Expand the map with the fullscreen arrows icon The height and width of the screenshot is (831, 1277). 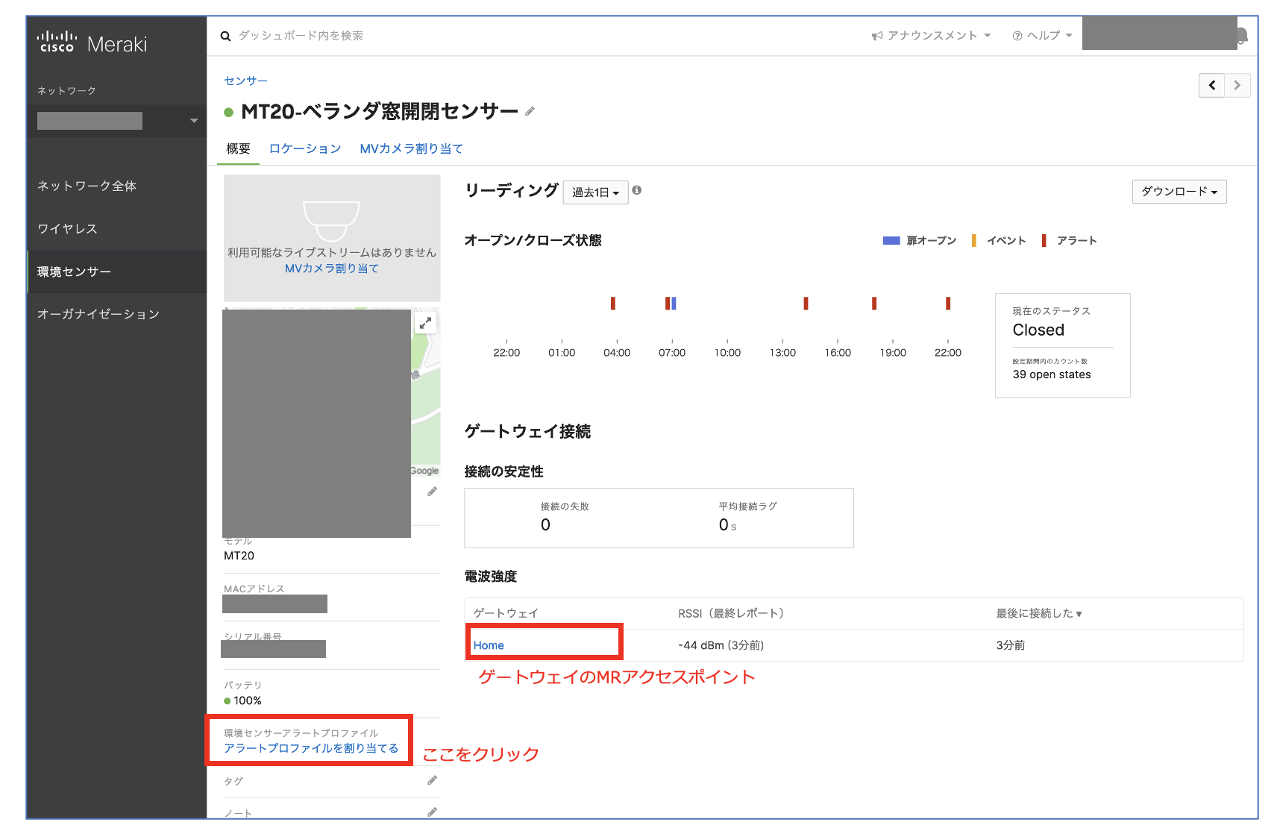tap(424, 323)
